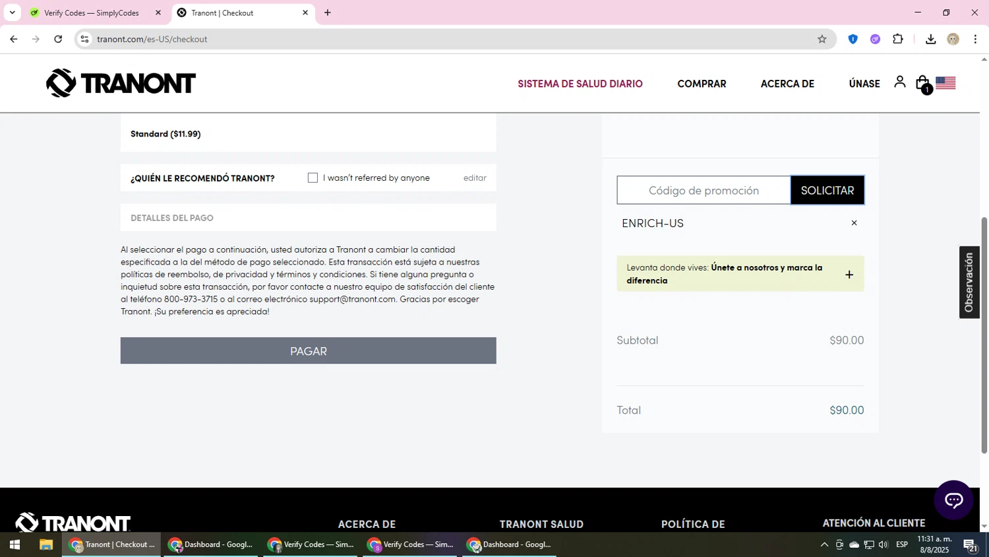Open browser downloads
989x557 pixels.
pos(930,39)
